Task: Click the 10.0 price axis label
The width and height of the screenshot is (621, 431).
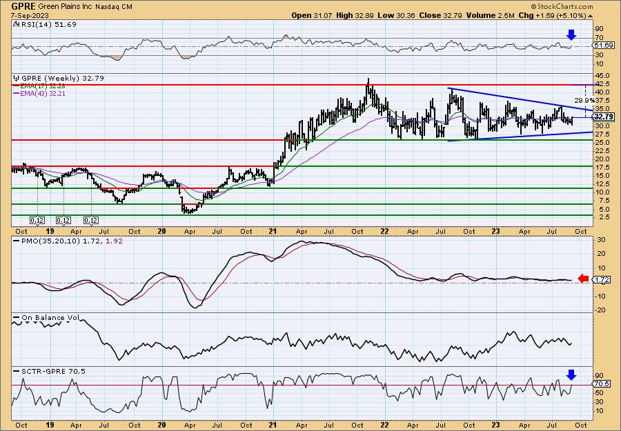Action: click(x=602, y=192)
